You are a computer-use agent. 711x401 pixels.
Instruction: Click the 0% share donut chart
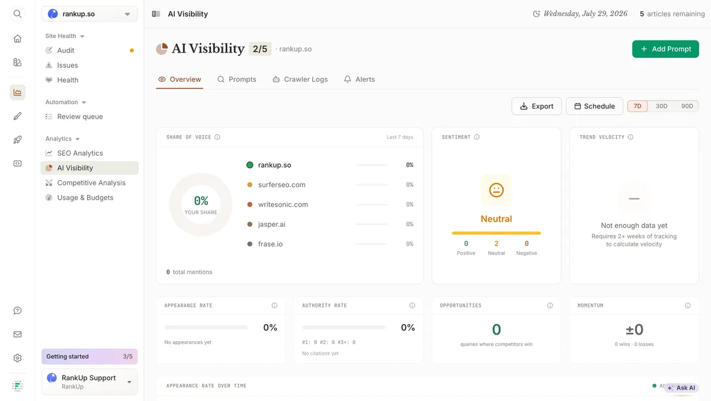201,204
